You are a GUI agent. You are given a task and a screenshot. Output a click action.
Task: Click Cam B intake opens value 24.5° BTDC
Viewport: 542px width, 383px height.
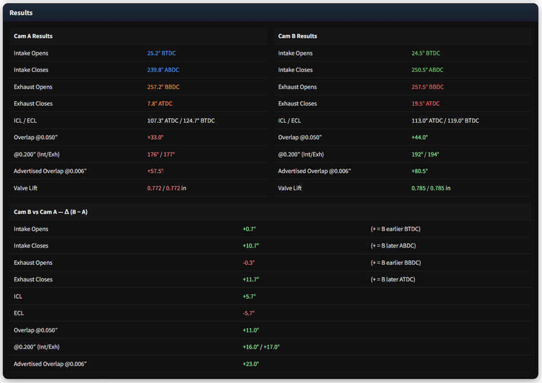(426, 53)
